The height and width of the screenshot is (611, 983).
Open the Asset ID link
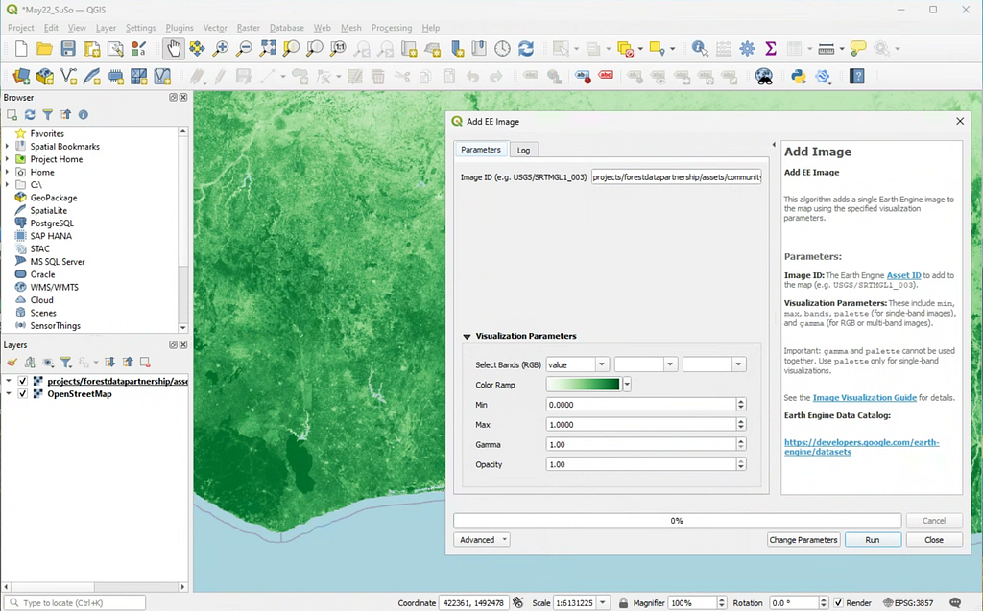pyautogui.click(x=903, y=275)
